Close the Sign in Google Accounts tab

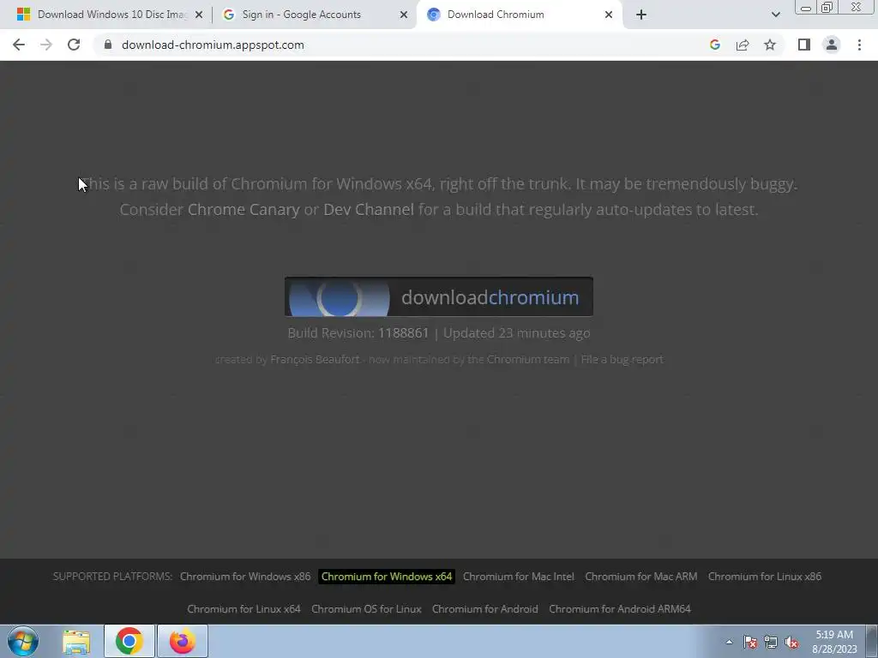(404, 15)
